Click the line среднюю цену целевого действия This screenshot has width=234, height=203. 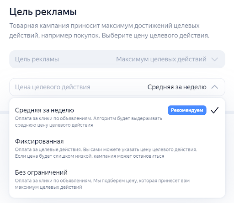pyautogui.click(x=54, y=125)
